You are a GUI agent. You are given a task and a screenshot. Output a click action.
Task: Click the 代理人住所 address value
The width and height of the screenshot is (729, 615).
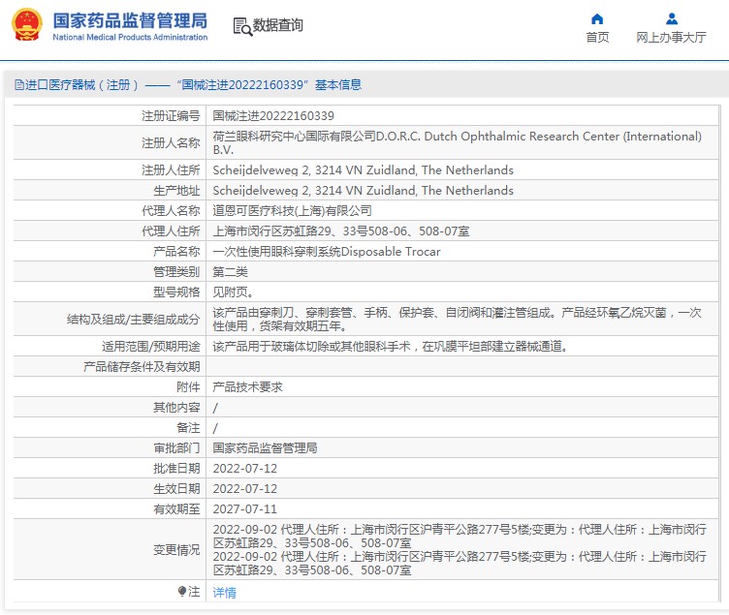(341, 231)
